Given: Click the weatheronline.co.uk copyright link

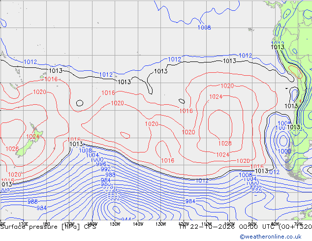Looking at the screenshot, I should [x=271, y=237].
